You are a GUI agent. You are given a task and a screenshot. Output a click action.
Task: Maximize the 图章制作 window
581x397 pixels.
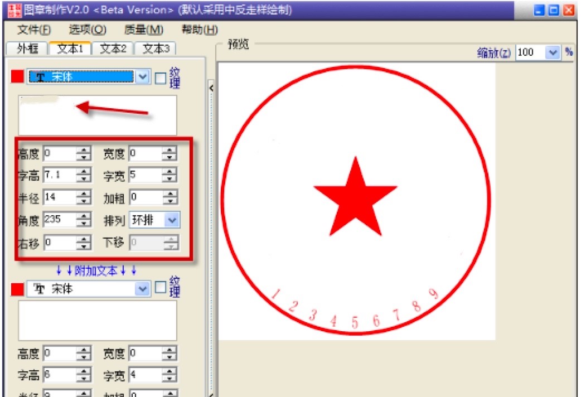554,10
